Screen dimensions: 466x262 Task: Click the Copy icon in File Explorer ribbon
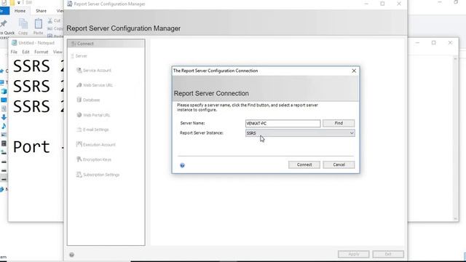(x=23, y=23)
